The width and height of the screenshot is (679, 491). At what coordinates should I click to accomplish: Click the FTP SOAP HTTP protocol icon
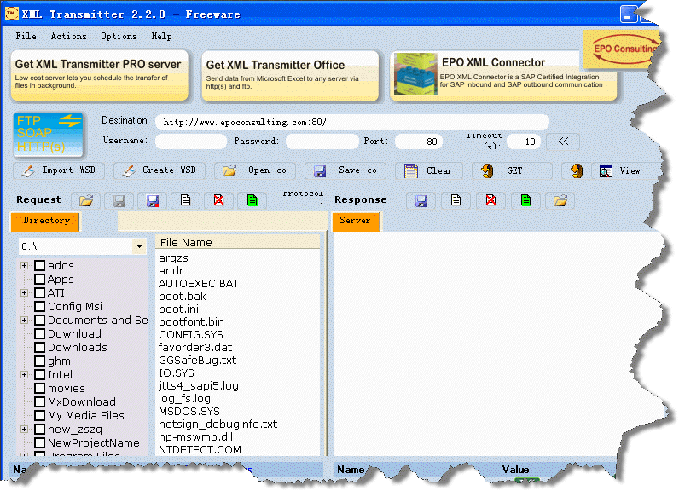(49, 134)
